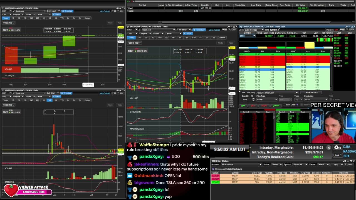Select 3M range tab in 5 Min chart
Viewport: 356px width, 200px height.
[x=50, y=18]
